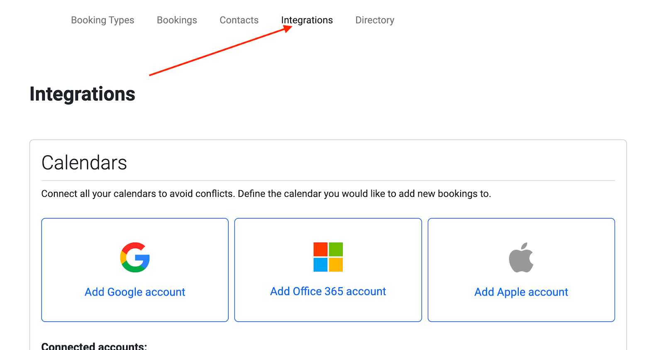664x350 pixels.
Task: Click the green square in Microsoft logo
Action: (x=336, y=250)
